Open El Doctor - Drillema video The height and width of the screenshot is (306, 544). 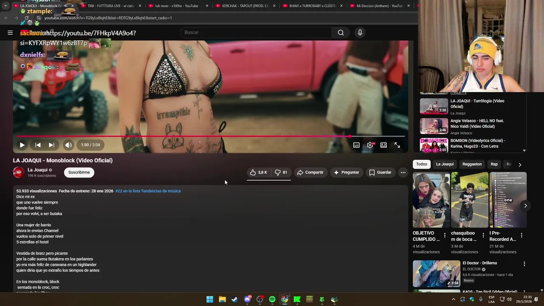pyautogui.click(x=480, y=263)
